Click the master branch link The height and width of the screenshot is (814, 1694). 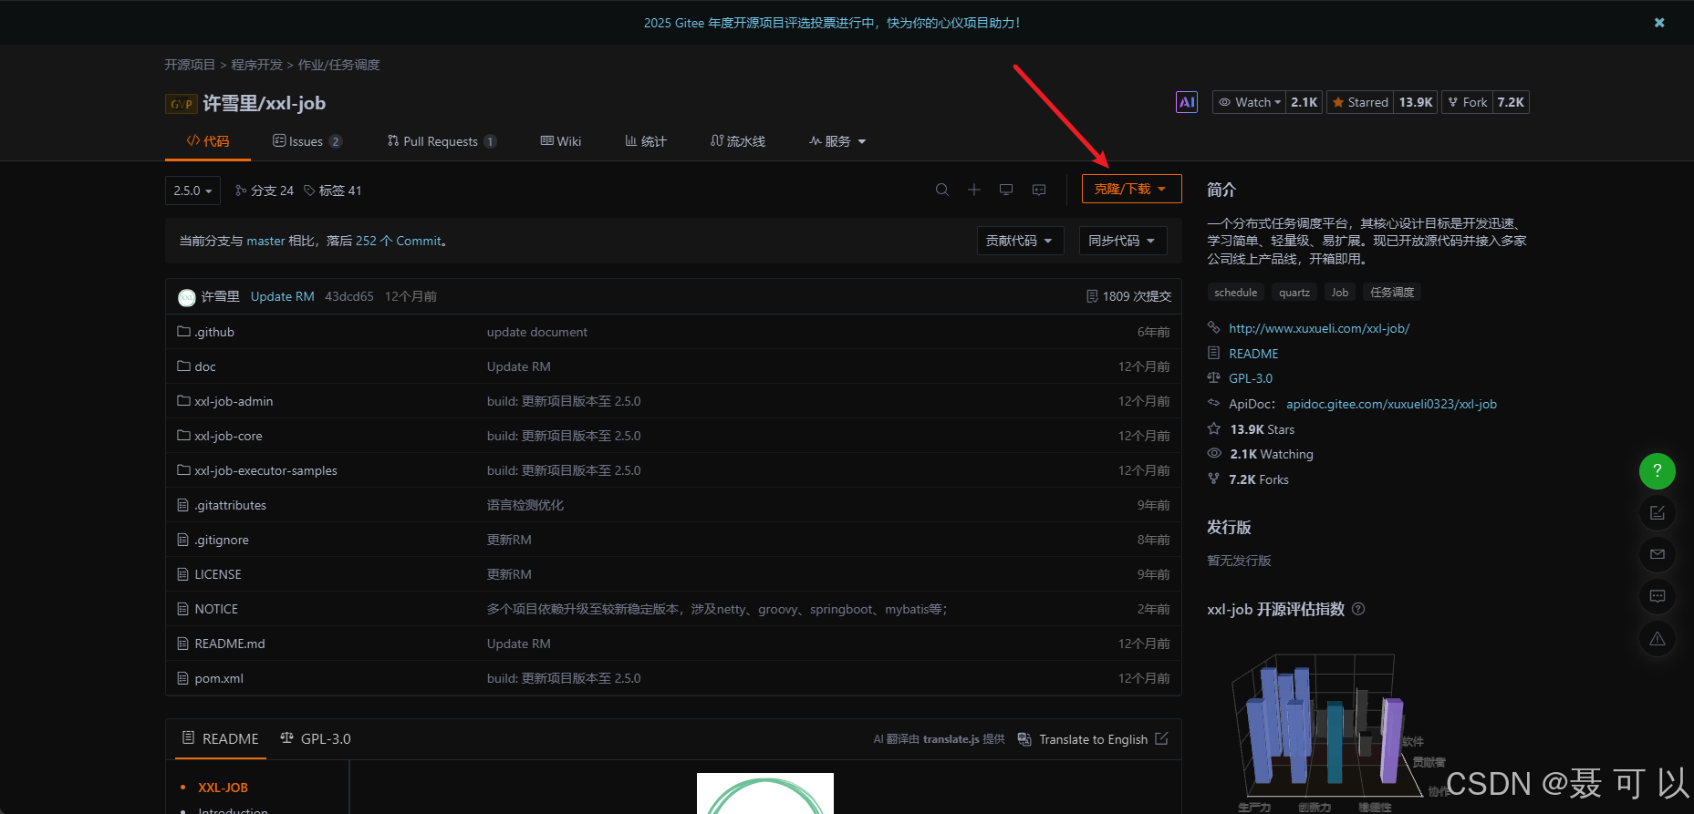265,241
